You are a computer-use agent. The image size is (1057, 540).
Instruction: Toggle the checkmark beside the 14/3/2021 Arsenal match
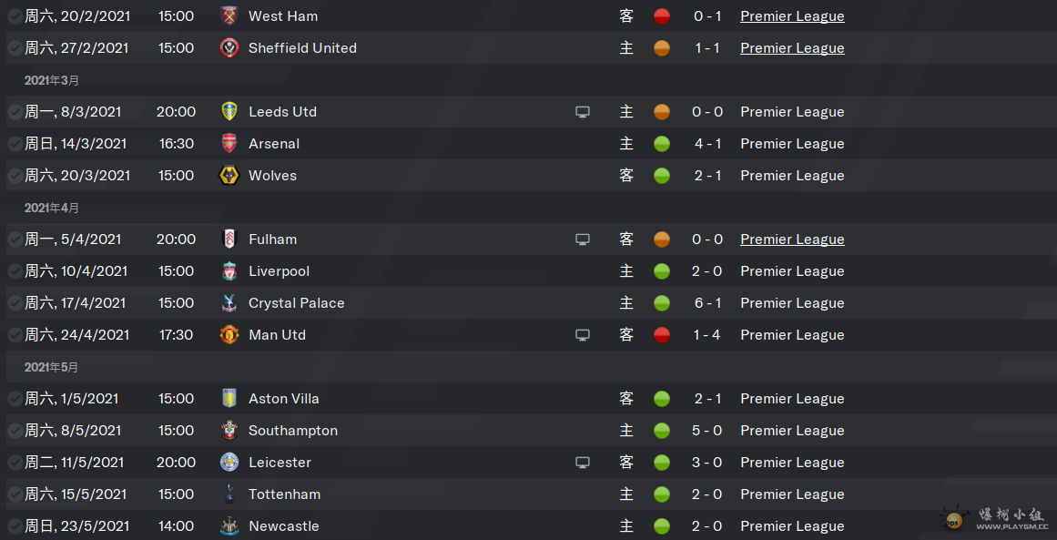(15, 144)
